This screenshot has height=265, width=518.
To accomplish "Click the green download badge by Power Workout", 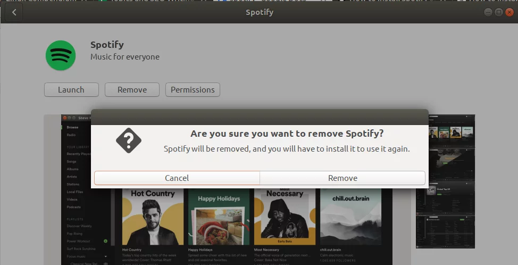I will tap(106, 241).
